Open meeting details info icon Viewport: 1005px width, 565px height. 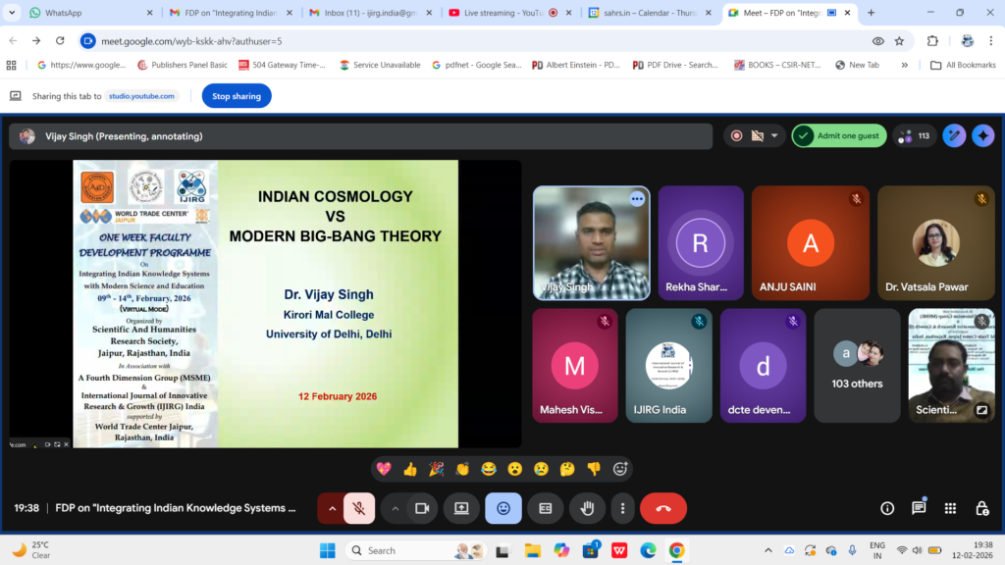click(x=887, y=508)
